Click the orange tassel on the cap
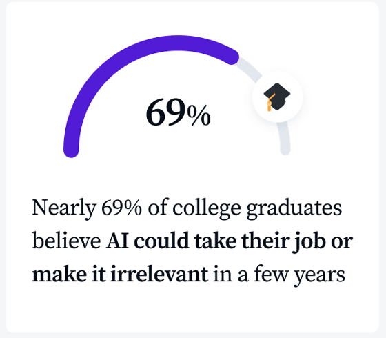386x338 pixels. pos(270,103)
